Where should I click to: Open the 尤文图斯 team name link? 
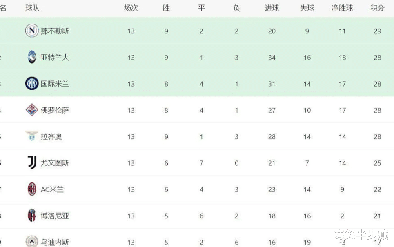point(55,163)
